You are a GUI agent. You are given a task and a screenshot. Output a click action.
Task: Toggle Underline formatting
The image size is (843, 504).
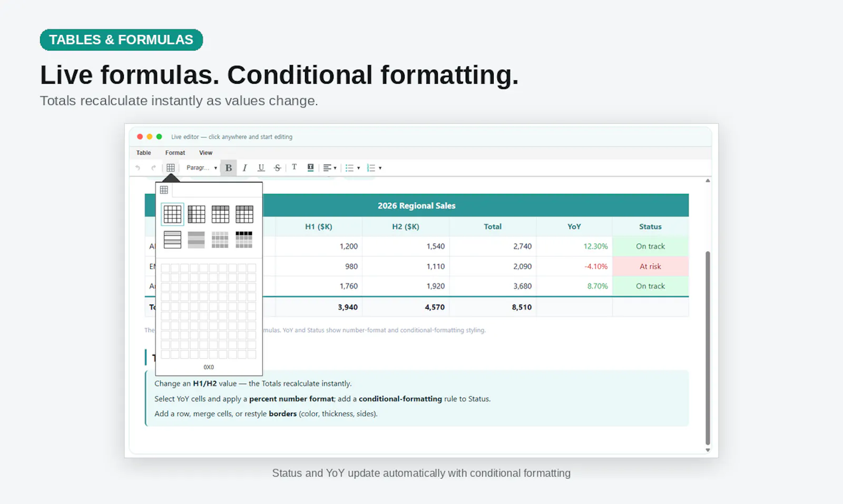261,168
